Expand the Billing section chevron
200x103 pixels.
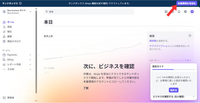tap(30, 60)
